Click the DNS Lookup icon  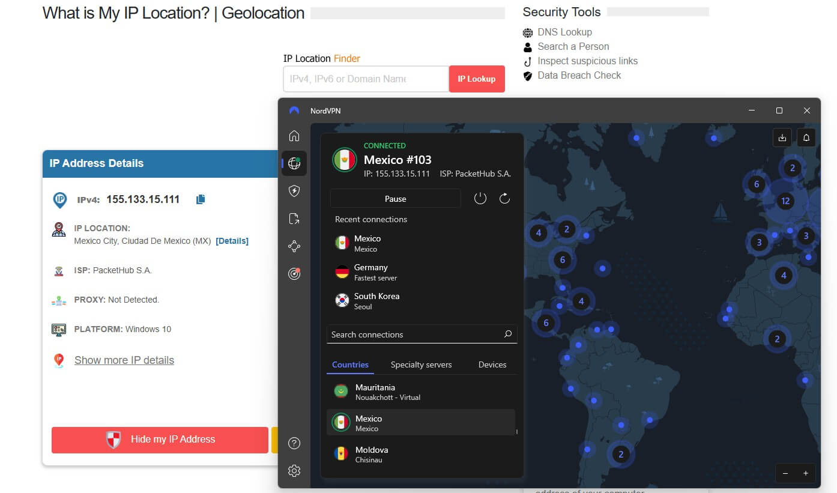pyautogui.click(x=528, y=32)
